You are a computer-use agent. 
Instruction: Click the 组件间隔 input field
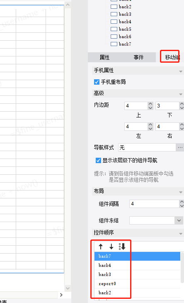[x=154, y=204]
